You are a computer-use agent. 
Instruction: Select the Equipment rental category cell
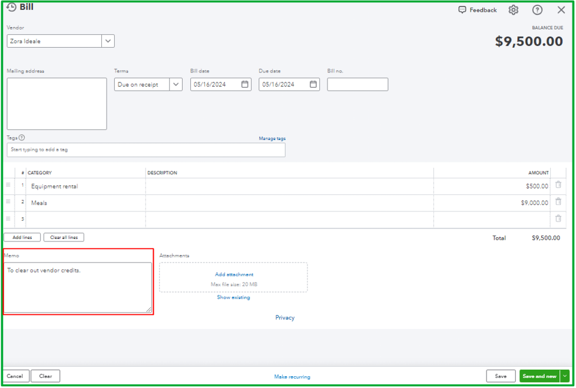(86, 187)
